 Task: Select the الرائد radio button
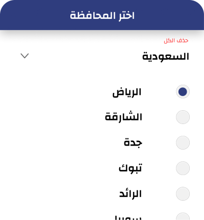(x=183, y=193)
